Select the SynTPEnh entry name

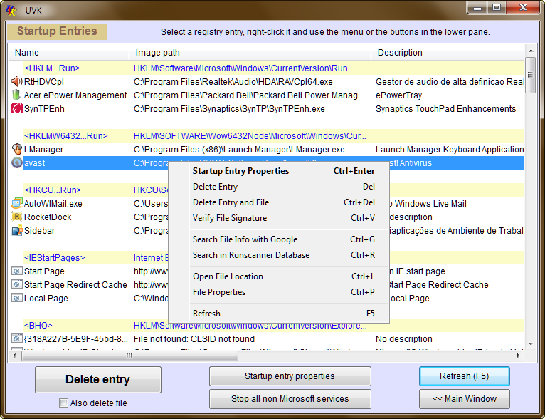(44, 109)
